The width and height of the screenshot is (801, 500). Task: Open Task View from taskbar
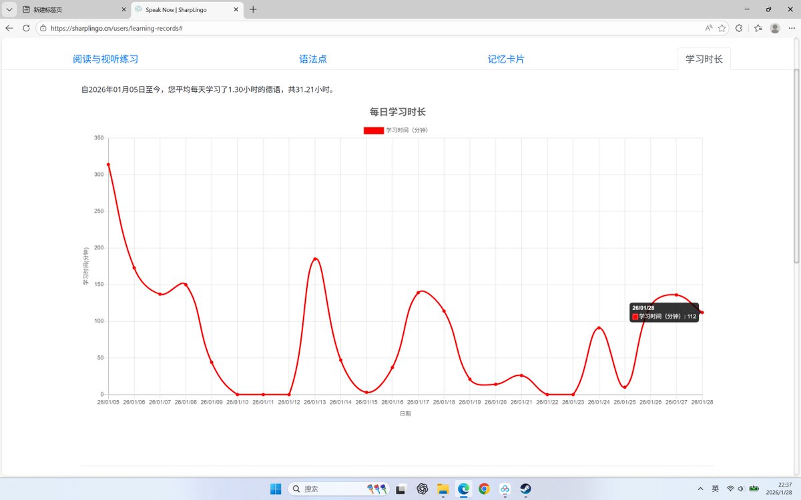pyautogui.click(x=400, y=489)
